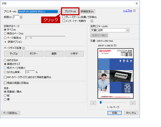The height and width of the screenshot is (127, 161).
Task: Click the キャンセル cancel button
Action: (x=131, y=113)
